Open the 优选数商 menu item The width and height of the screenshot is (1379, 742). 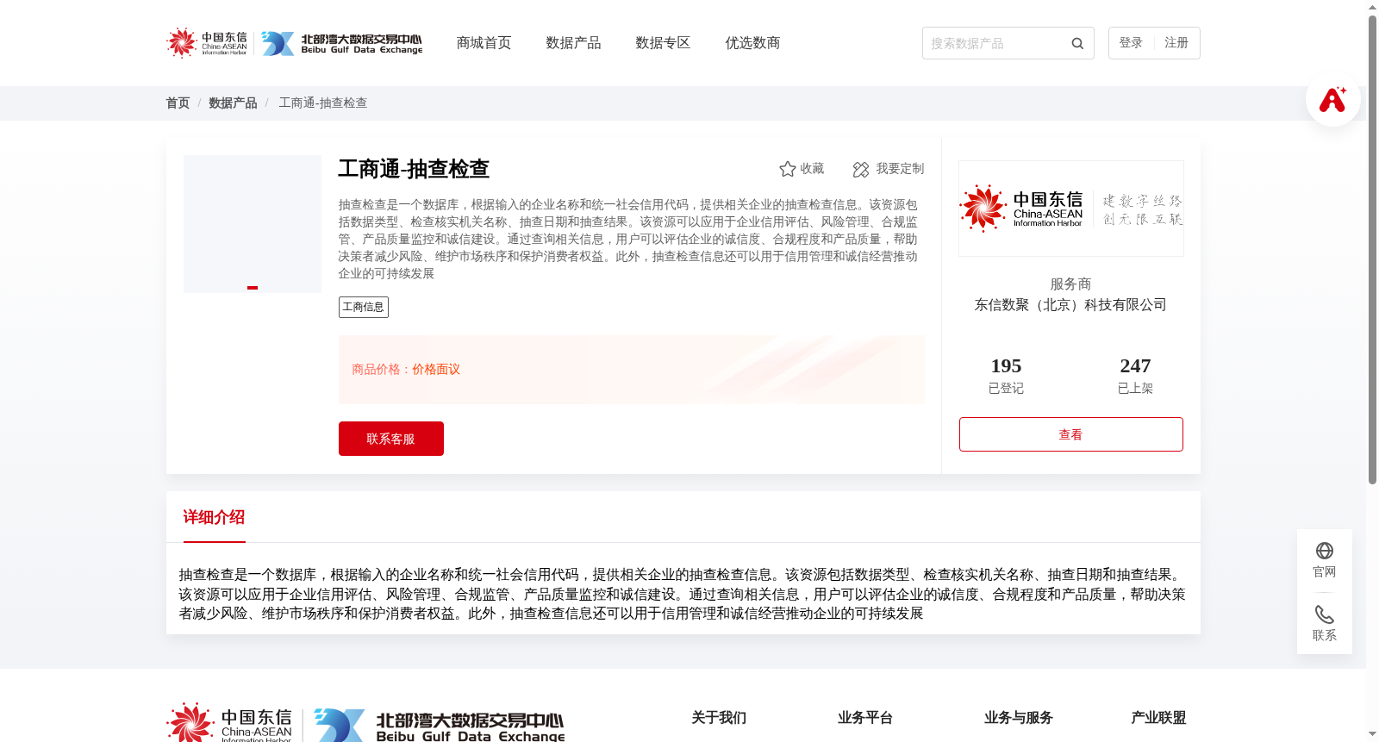pos(752,43)
